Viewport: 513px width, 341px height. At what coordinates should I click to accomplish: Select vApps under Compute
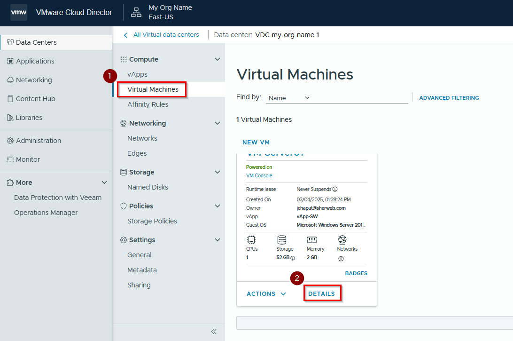137,74
